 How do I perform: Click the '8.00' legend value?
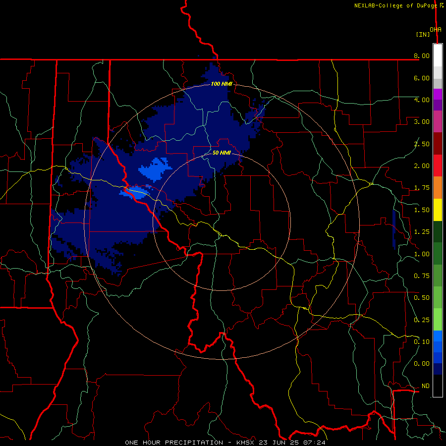pos(422,56)
